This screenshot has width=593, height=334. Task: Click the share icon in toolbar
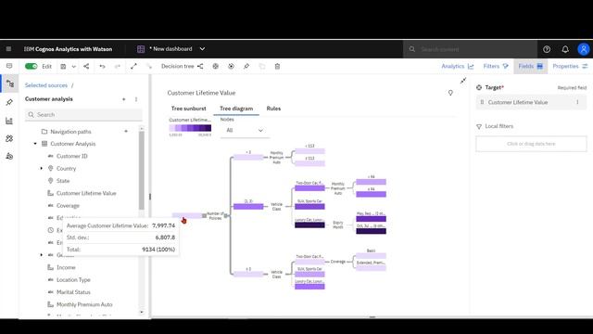(86, 66)
